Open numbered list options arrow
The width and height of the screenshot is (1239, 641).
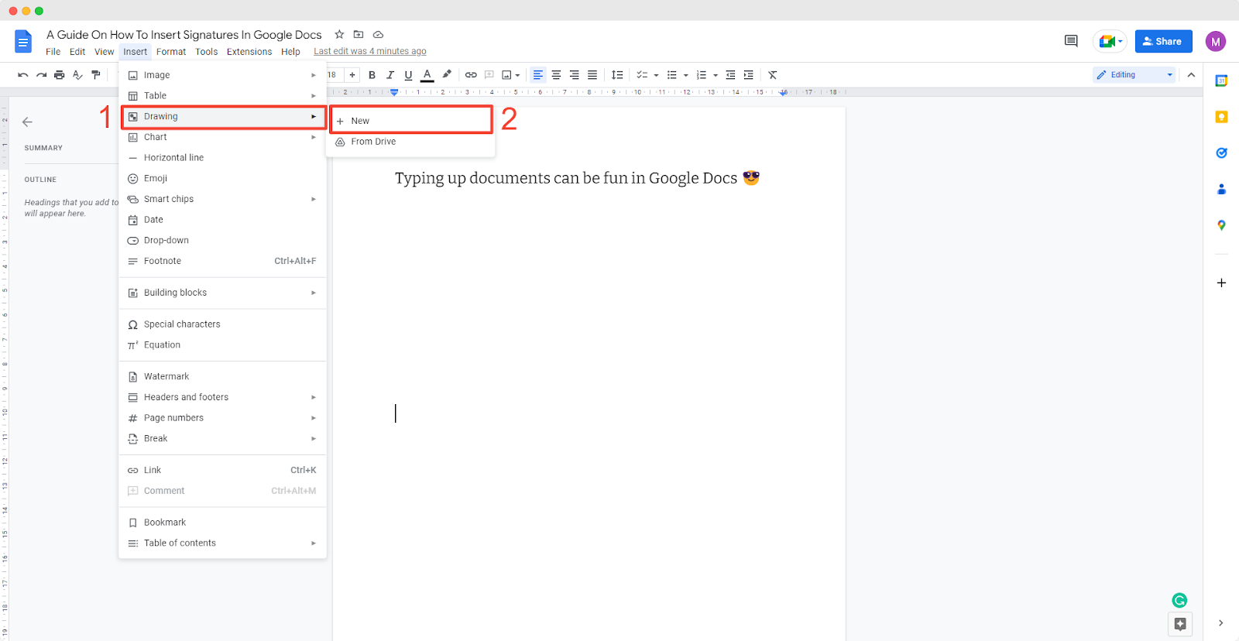click(x=716, y=75)
